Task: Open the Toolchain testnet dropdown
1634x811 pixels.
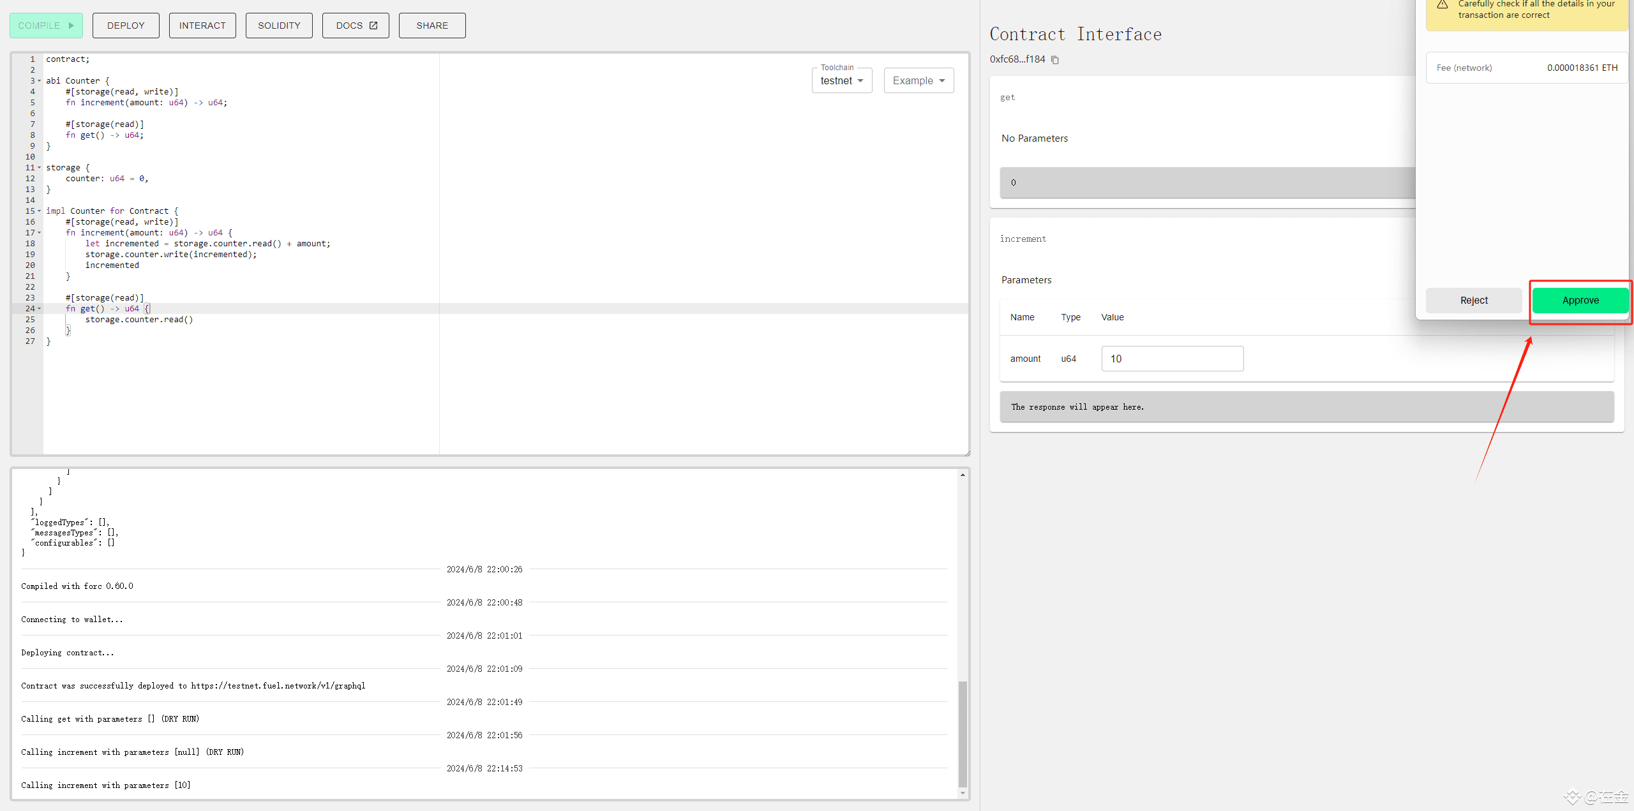Action: pos(841,81)
